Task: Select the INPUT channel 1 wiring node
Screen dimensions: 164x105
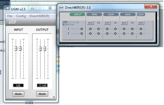Action: [x=82, y=29]
